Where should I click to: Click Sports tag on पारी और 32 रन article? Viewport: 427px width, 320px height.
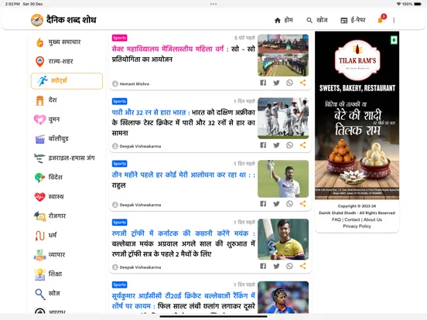point(120,101)
